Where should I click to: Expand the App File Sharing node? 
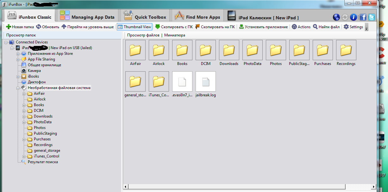(18, 59)
